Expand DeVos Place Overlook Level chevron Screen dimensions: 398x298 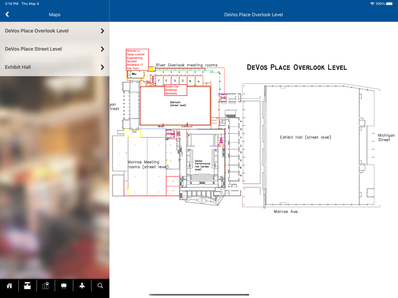click(102, 31)
